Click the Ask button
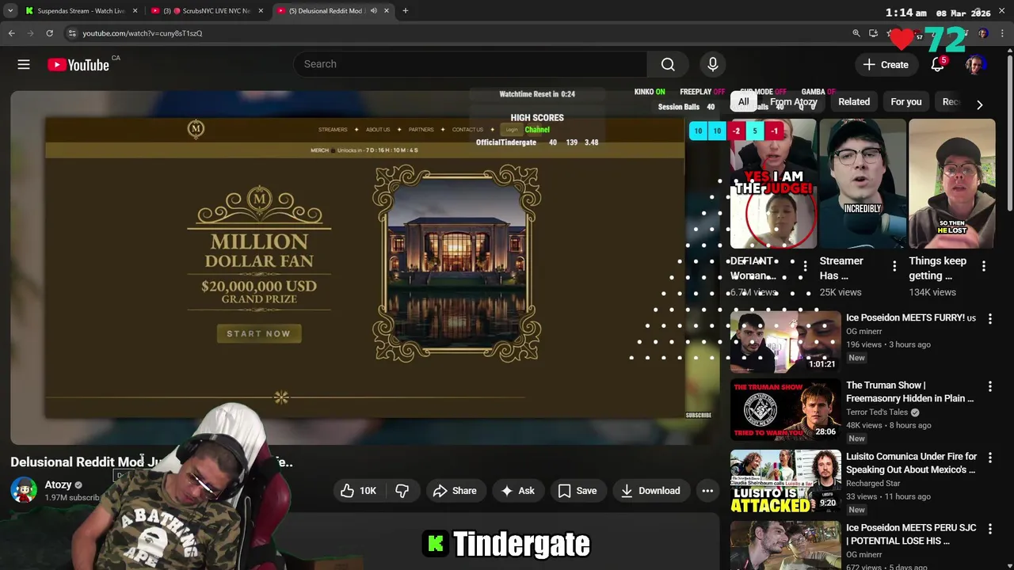Screen dimensions: 1014x570 (517, 491)
